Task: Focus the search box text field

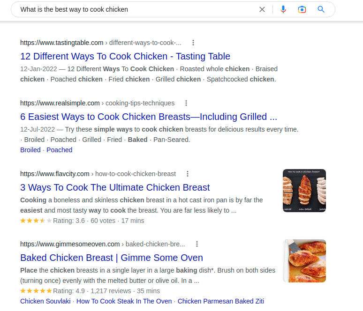Action: [136, 9]
